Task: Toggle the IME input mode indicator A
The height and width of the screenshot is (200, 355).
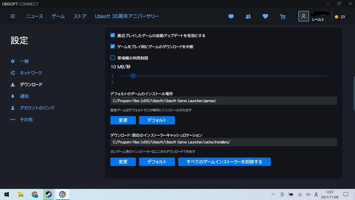Action: (x=316, y=194)
